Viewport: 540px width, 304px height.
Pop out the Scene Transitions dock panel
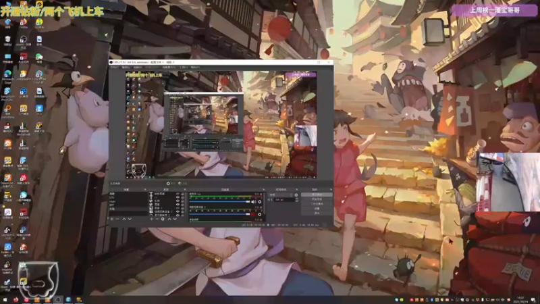(297, 190)
